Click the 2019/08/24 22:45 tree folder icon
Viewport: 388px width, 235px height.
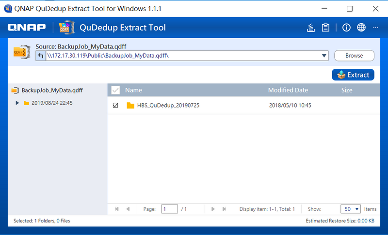tap(26, 103)
